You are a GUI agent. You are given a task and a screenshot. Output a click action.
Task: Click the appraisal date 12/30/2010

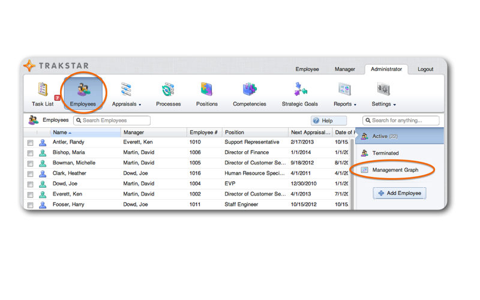tap(304, 184)
